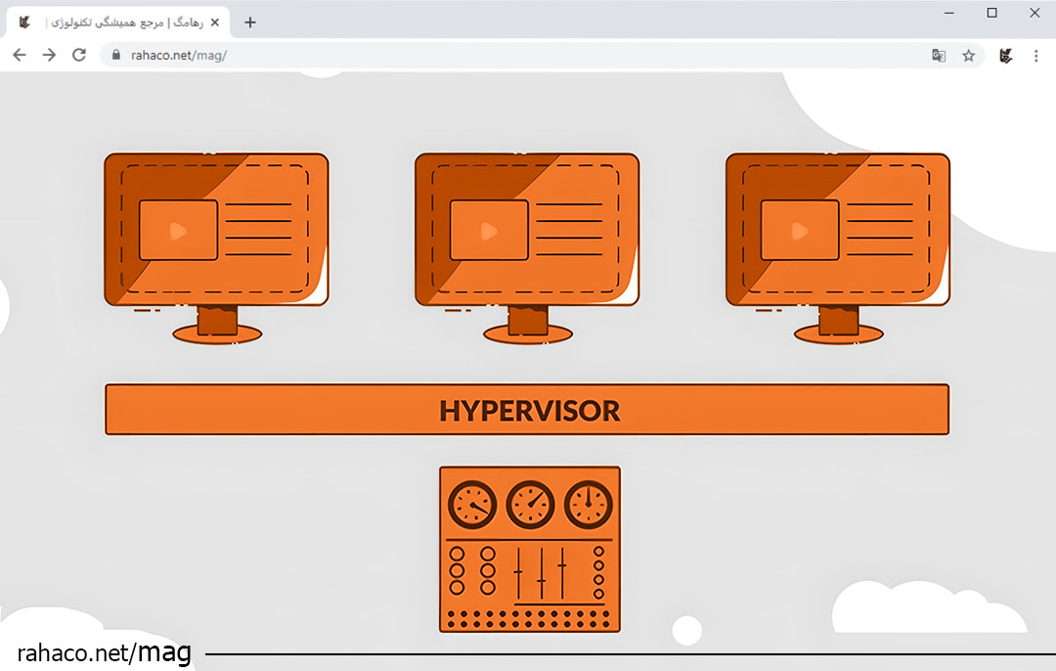The width and height of the screenshot is (1056, 671).
Task: Click play icon on left monitor
Action: [178, 232]
